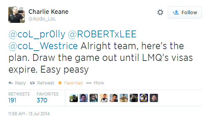This screenshot has height=127, width=212.
Task: Click the Charlie Keane display name
Action: tap(48, 12)
